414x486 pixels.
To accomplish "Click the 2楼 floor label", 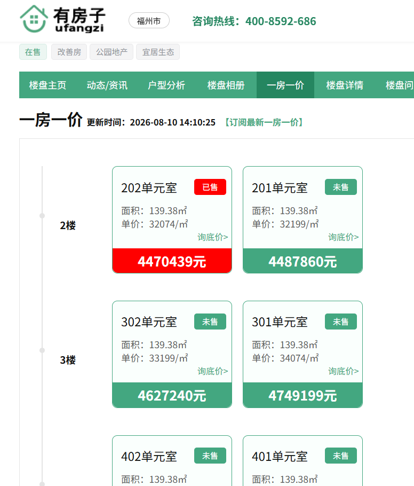I will click(68, 225).
